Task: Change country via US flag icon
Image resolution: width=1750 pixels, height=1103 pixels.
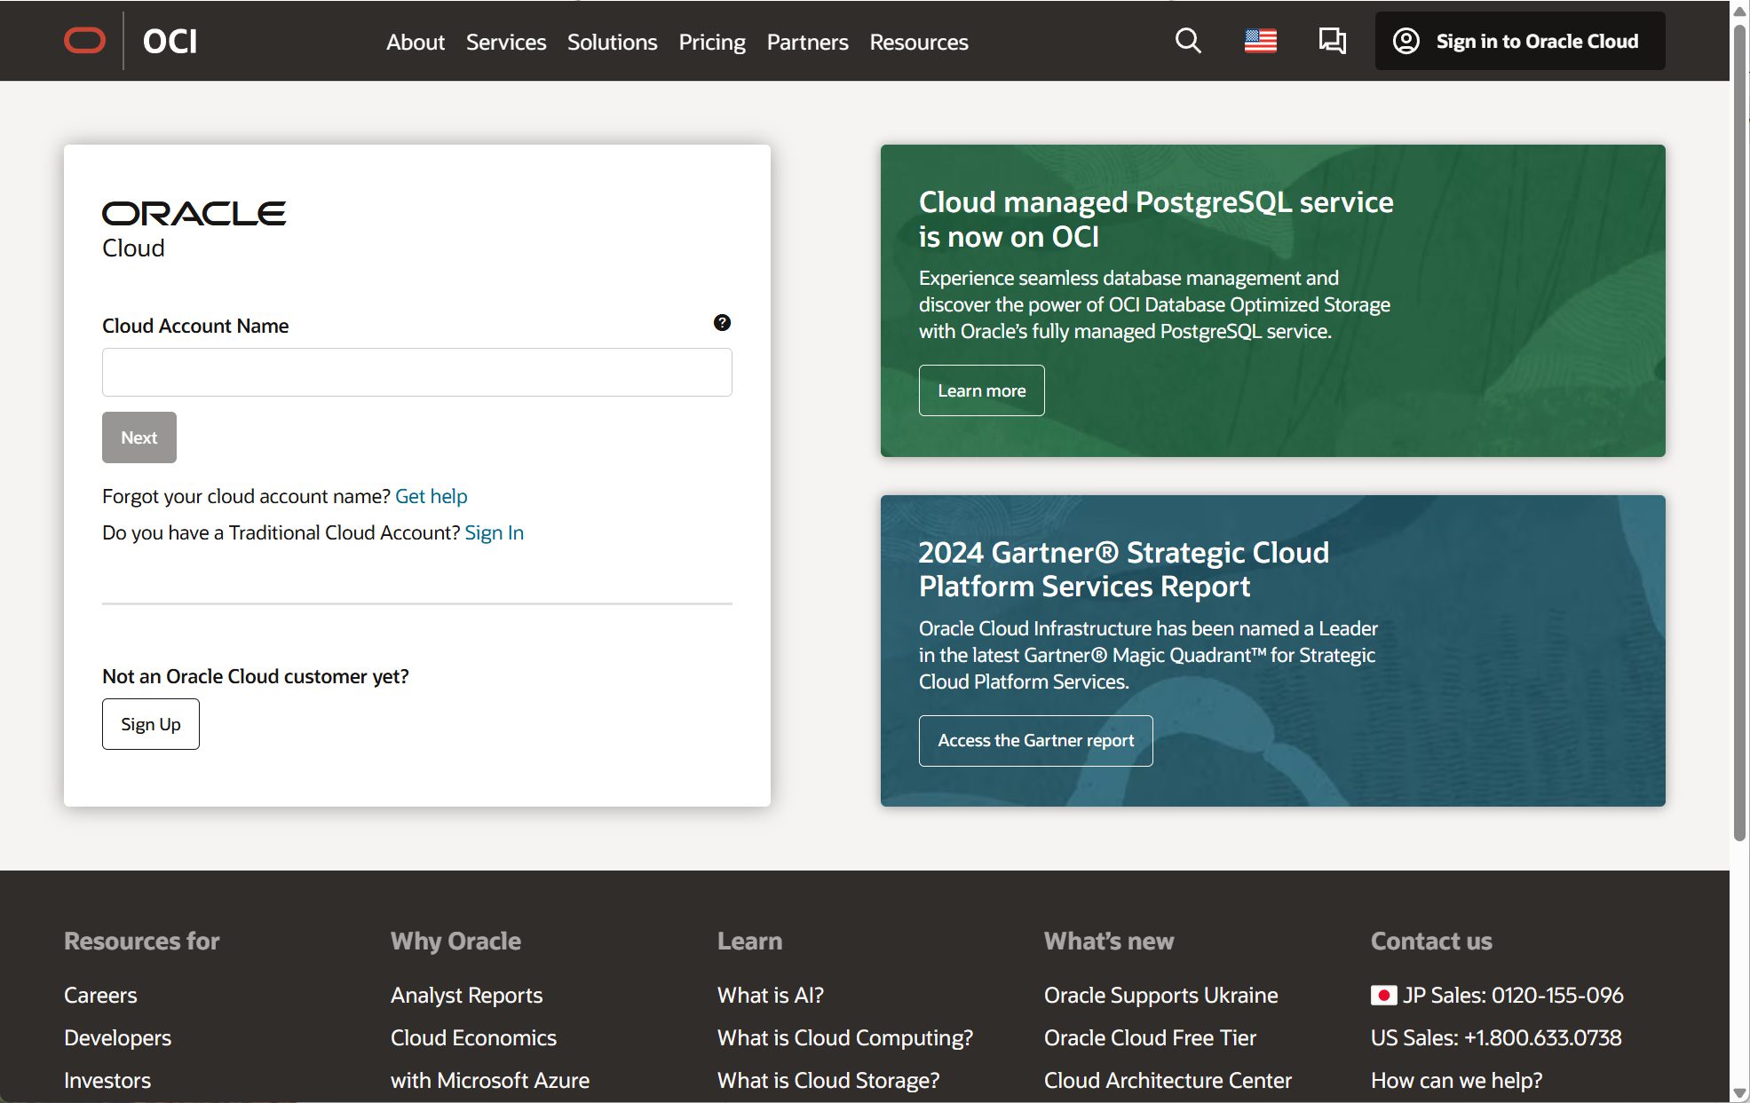Action: tap(1260, 41)
